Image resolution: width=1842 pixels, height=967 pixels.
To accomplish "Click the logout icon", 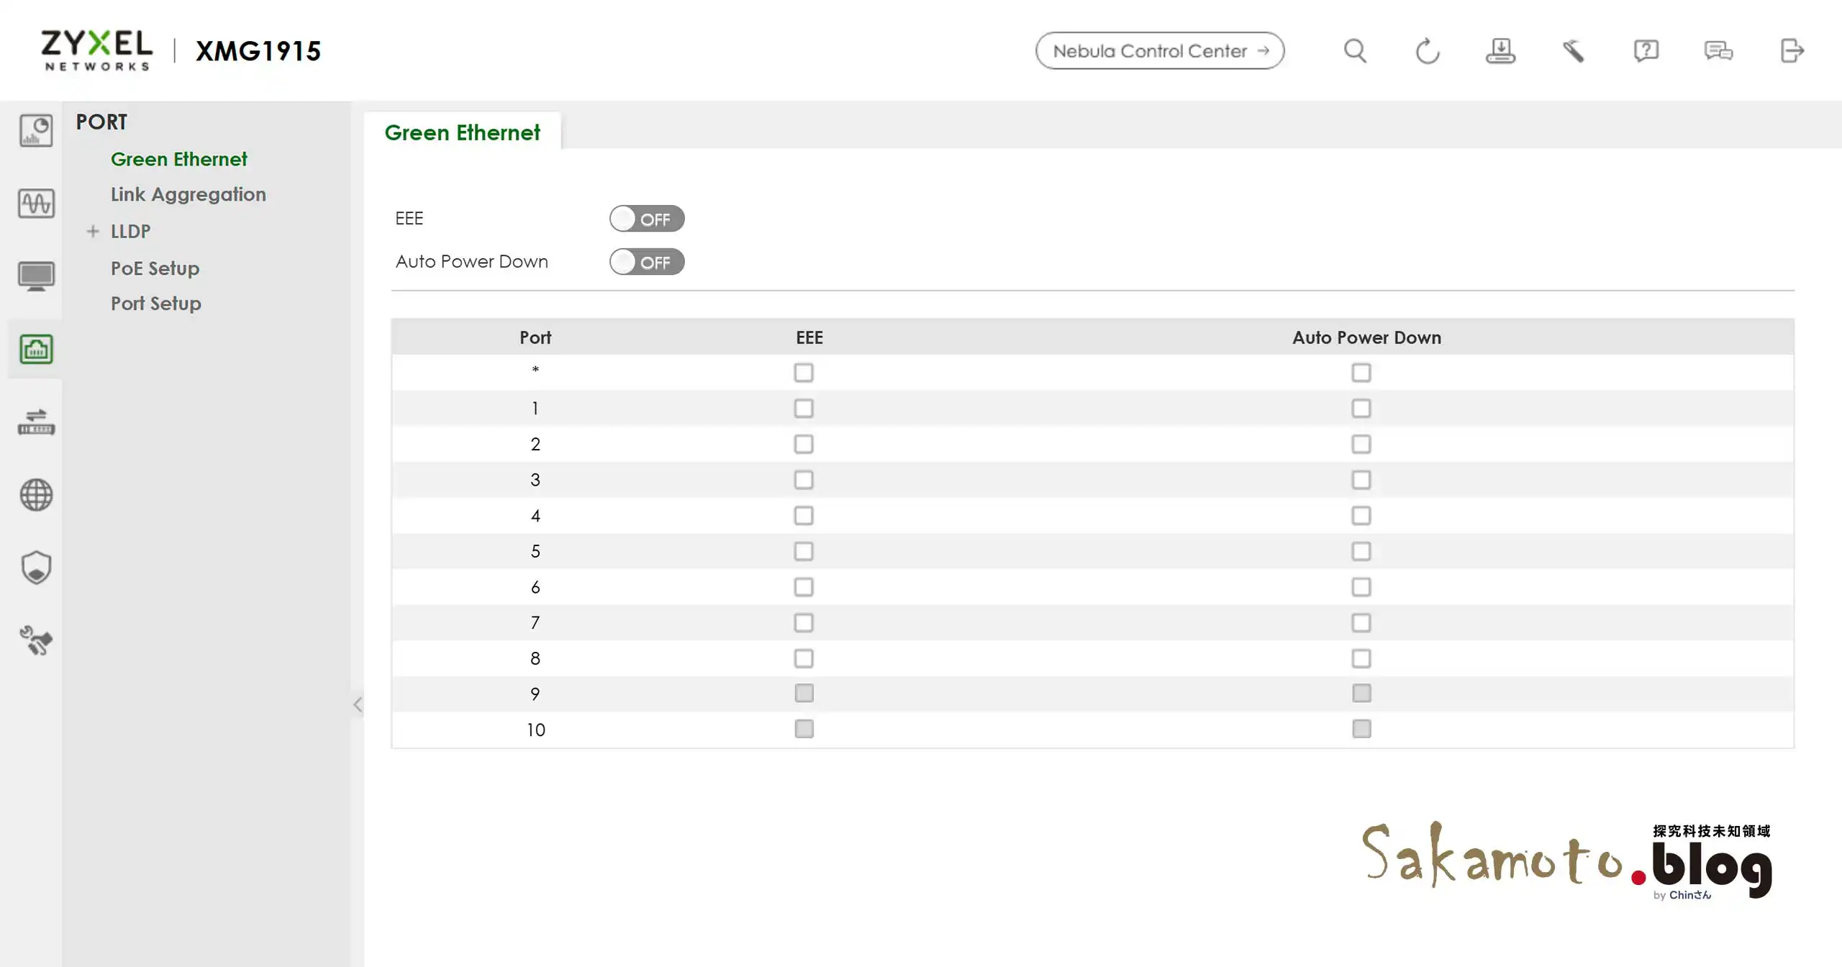I will tap(1792, 51).
